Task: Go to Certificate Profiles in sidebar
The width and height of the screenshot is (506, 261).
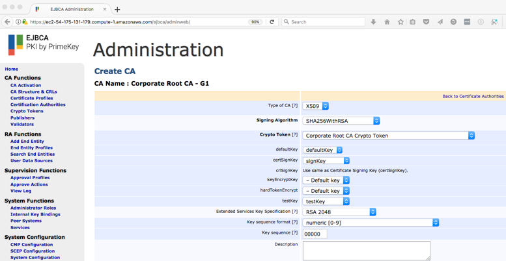Action: [31, 98]
